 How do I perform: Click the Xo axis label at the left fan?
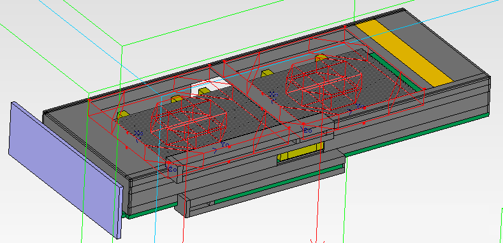[138, 133]
